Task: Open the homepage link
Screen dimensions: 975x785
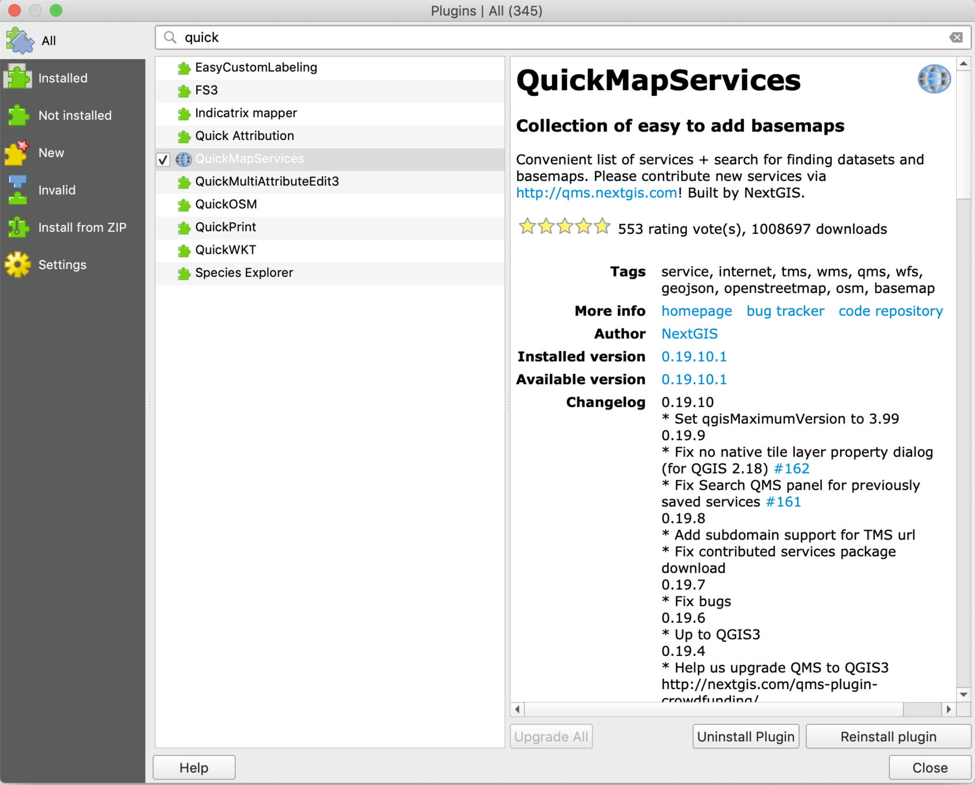Action: [697, 311]
